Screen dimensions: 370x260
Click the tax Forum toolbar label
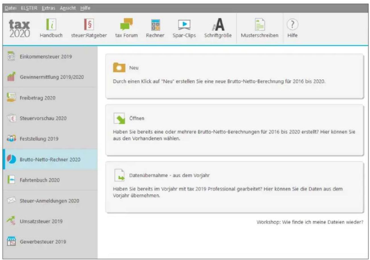[x=126, y=36]
